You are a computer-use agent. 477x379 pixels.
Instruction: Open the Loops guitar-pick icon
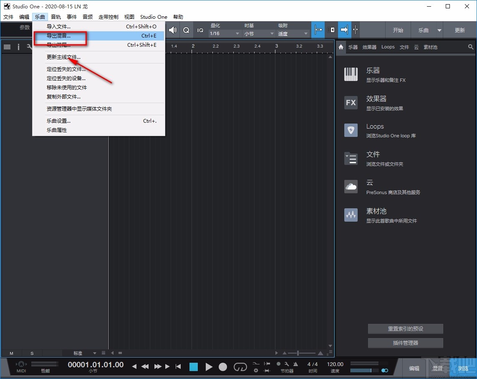pyautogui.click(x=351, y=130)
